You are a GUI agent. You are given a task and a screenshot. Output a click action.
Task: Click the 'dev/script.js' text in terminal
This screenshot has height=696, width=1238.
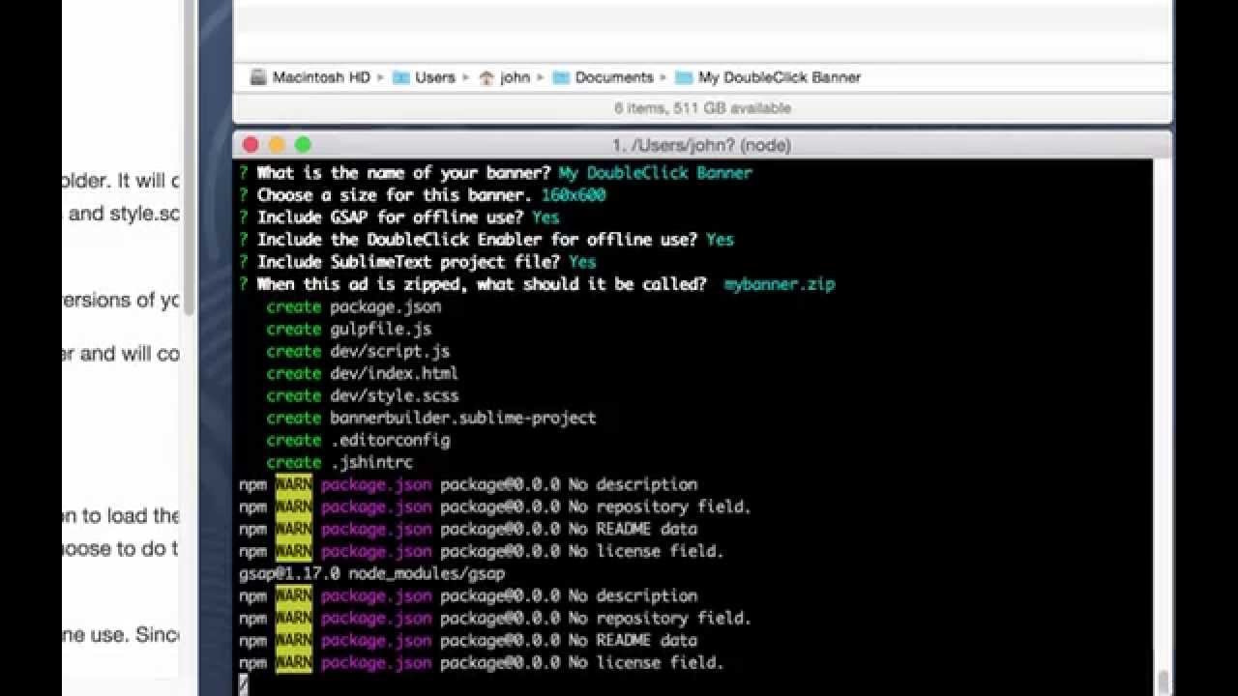click(390, 351)
